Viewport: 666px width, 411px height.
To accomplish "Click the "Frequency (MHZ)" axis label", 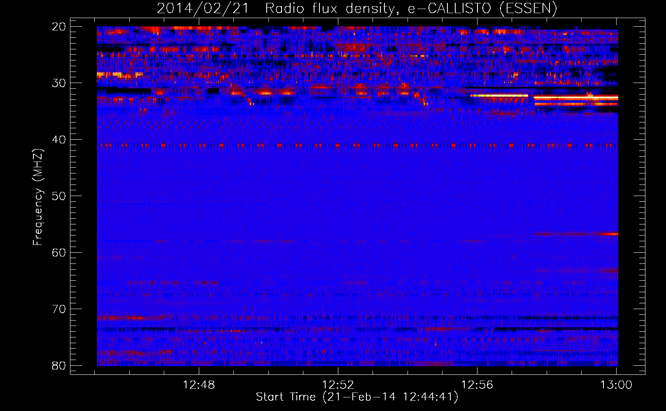I will pos(38,197).
